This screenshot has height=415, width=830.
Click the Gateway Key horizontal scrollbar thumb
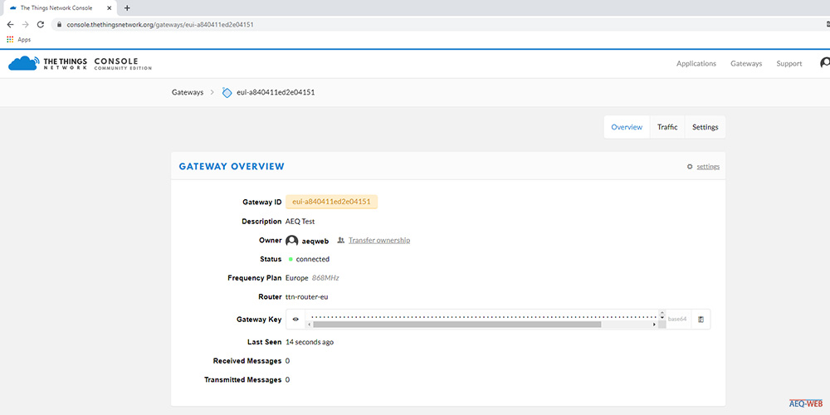click(456, 325)
